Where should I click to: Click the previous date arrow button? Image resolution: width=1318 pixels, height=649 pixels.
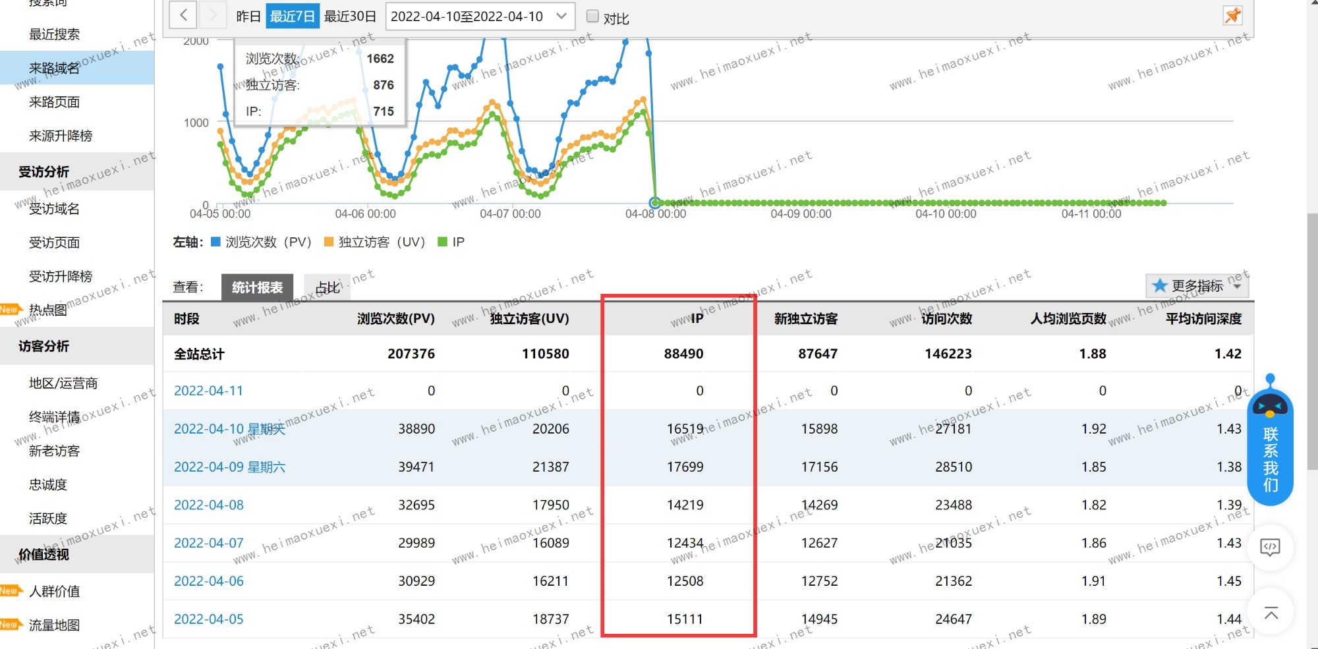pyautogui.click(x=183, y=15)
